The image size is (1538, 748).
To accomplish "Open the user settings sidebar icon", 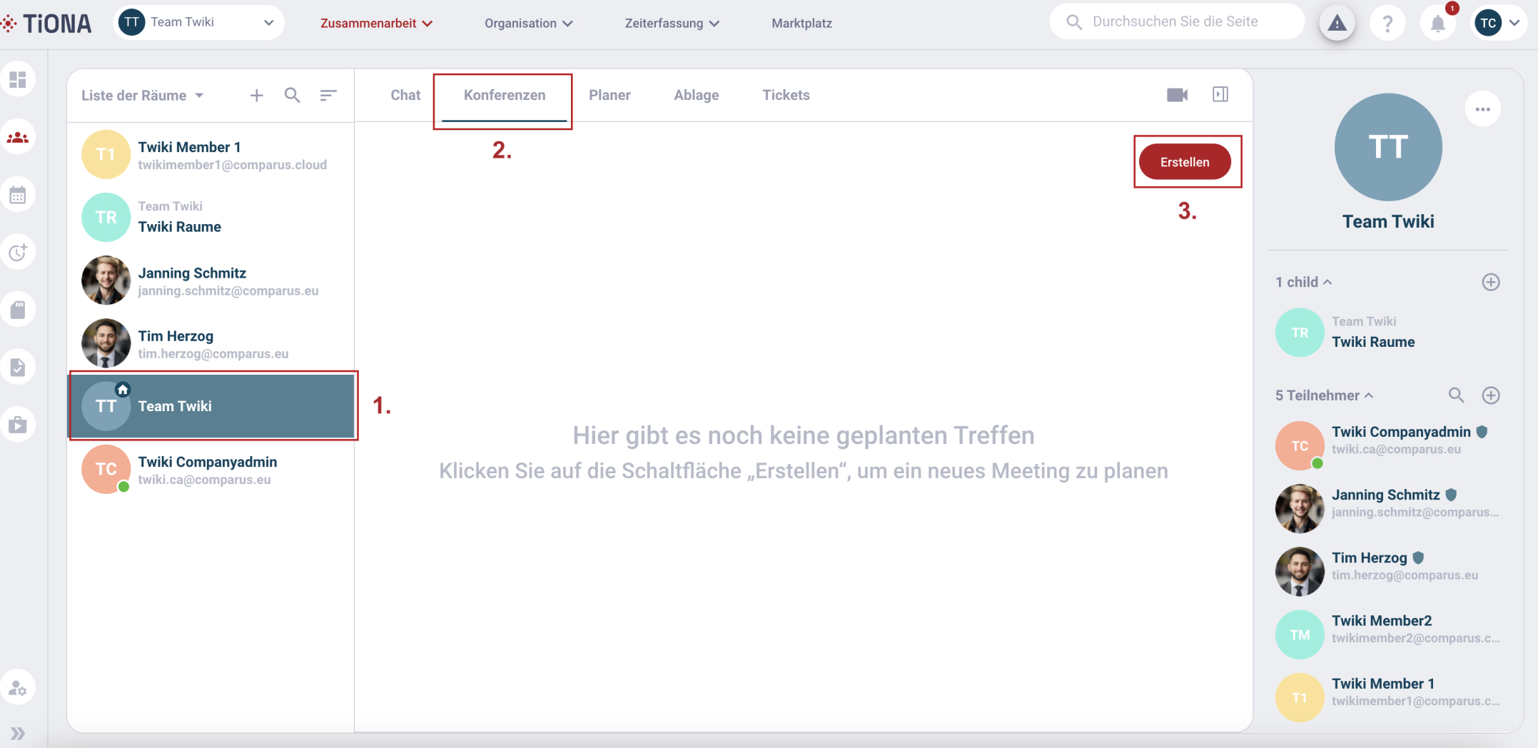I will (18, 688).
